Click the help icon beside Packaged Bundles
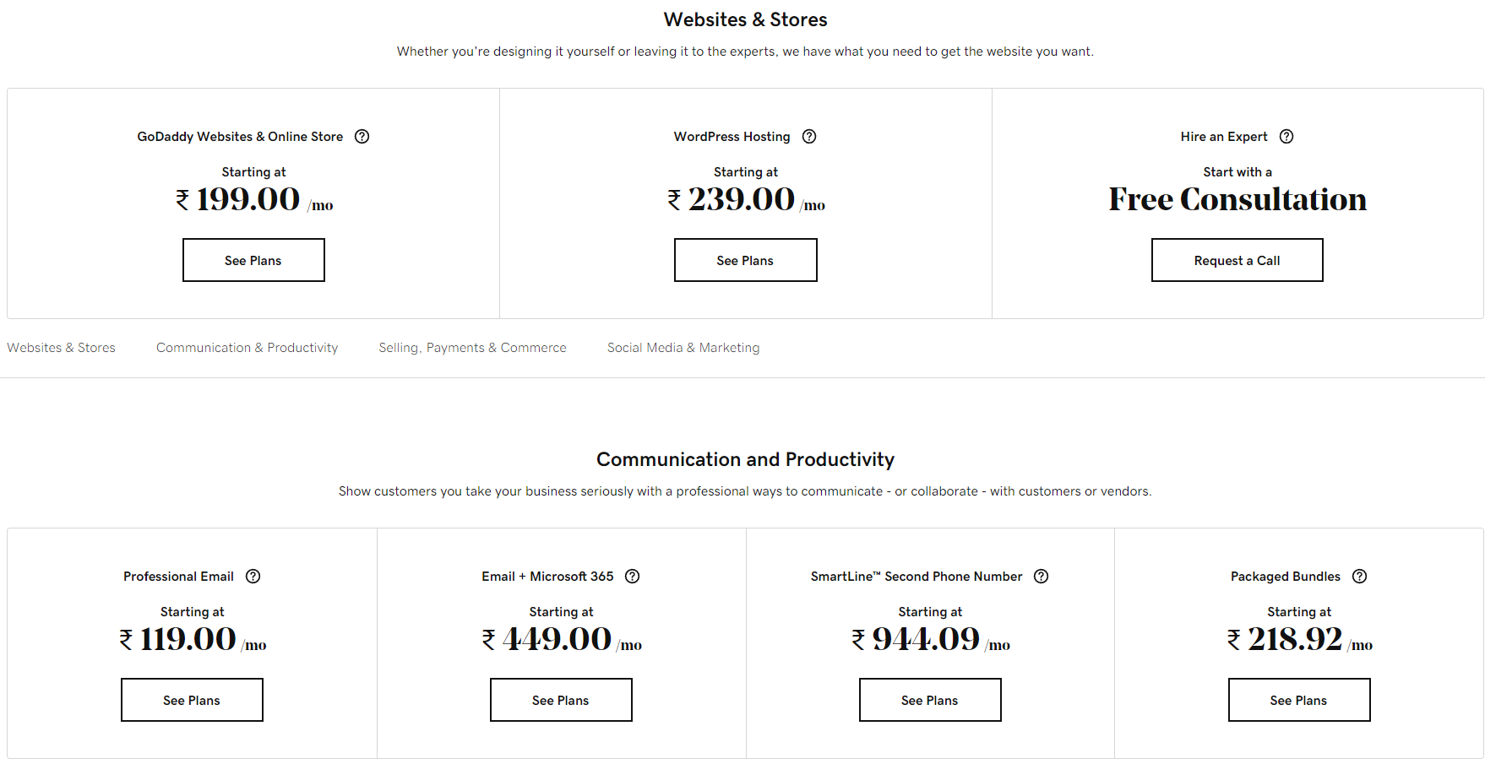The image size is (1485, 764). click(x=1360, y=577)
